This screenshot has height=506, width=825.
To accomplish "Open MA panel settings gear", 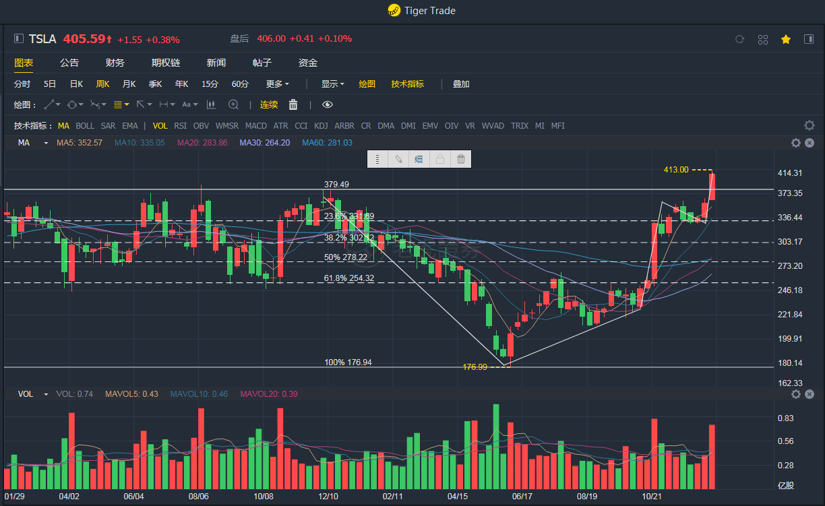I will click(795, 143).
